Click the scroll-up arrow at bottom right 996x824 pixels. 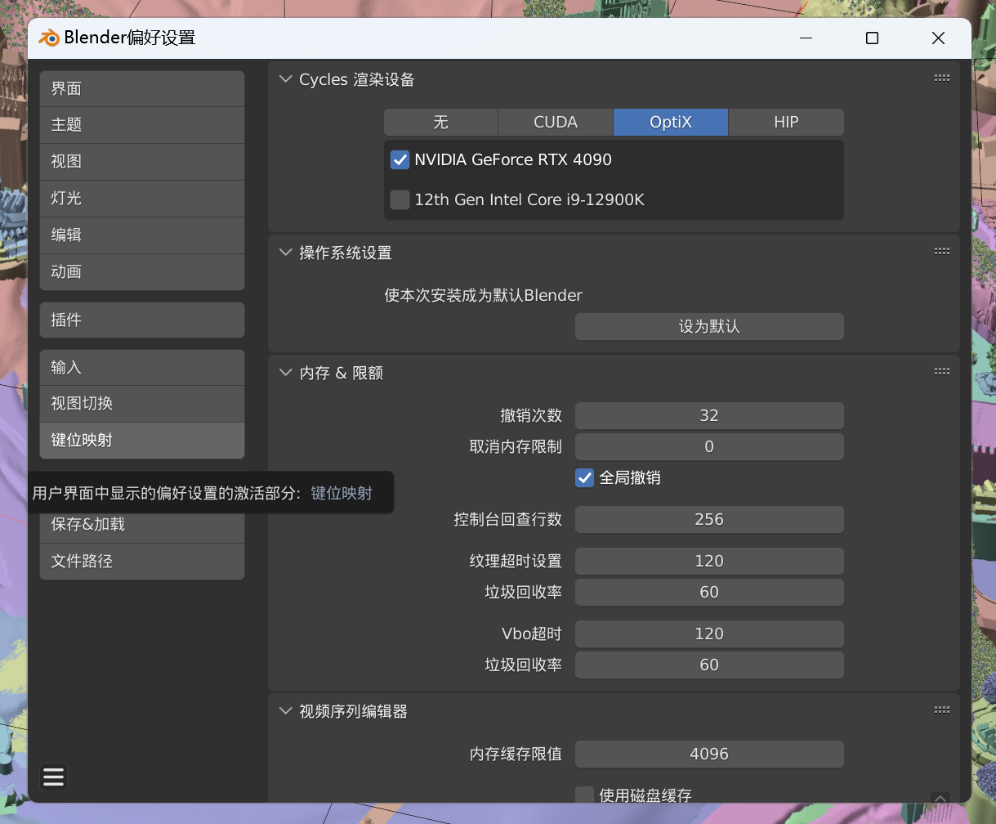(x=940, y=799)
